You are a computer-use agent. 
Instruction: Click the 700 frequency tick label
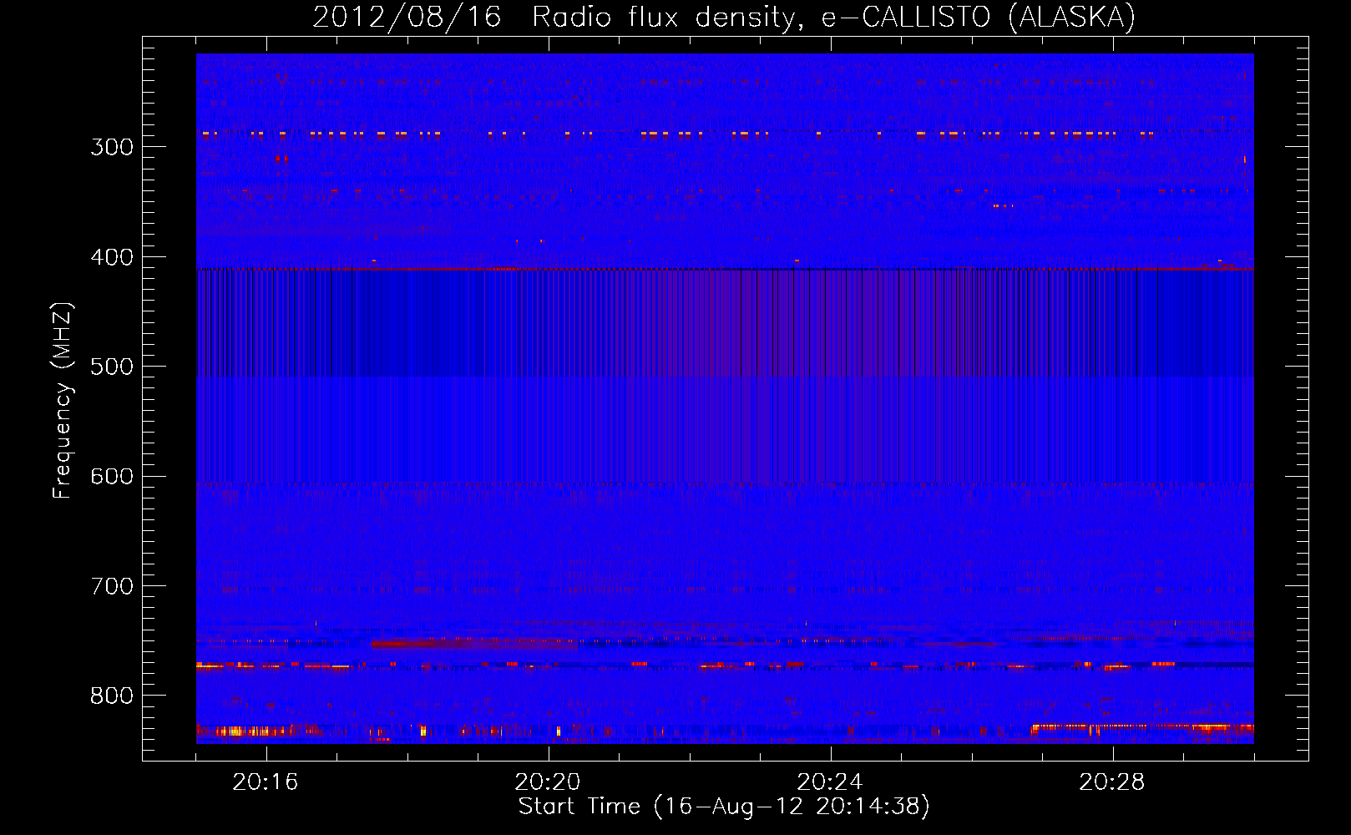112,586
